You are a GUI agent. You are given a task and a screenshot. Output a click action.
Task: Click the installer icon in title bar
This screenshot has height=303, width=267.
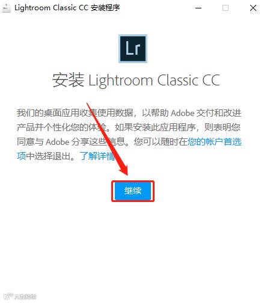click(6, 8)
